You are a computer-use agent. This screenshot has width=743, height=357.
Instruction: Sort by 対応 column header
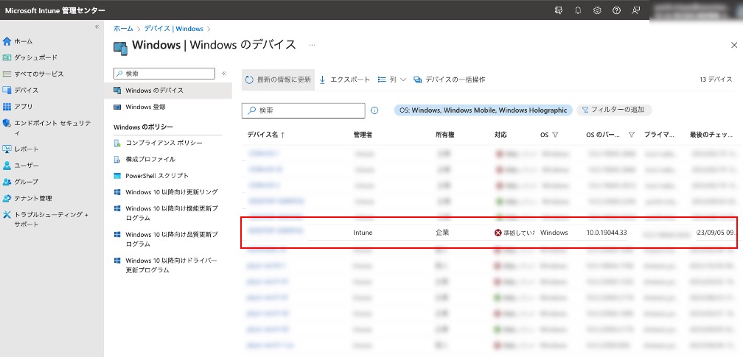(500, 135)
